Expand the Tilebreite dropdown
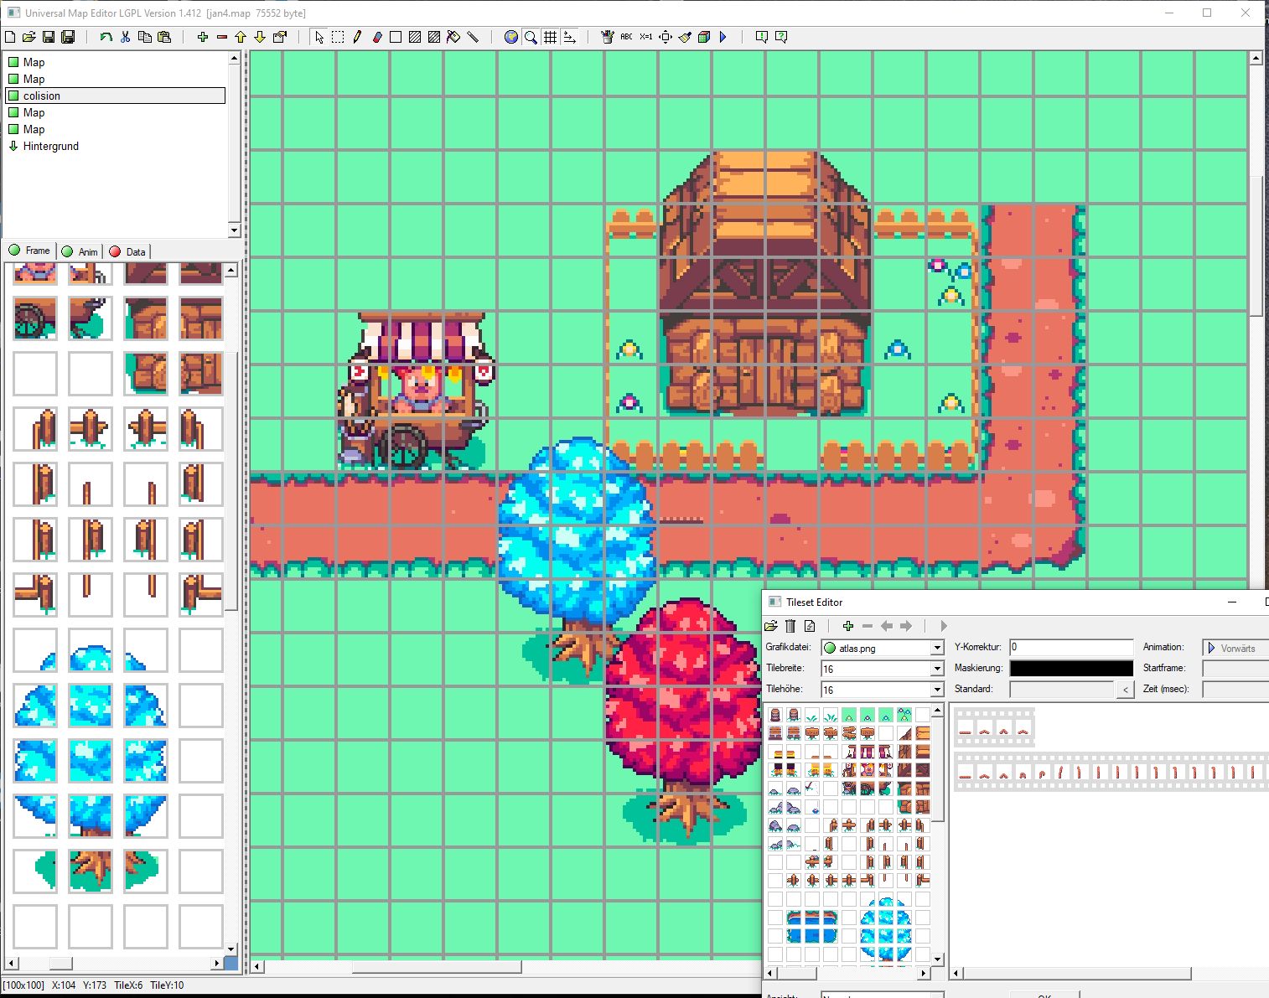Screen dimensions: 1269x998 click(x=937, y=669)
